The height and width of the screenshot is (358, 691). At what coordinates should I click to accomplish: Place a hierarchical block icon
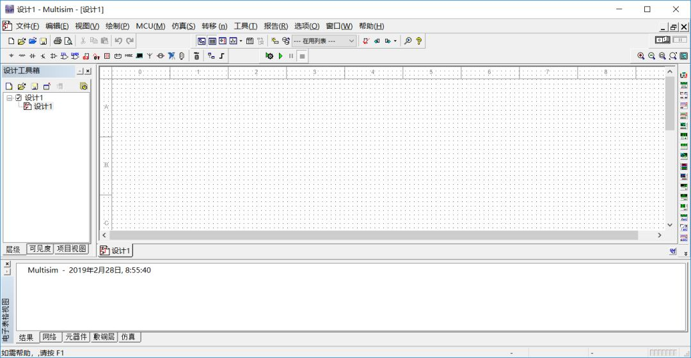pyautogui.click(x=211, y=56)
